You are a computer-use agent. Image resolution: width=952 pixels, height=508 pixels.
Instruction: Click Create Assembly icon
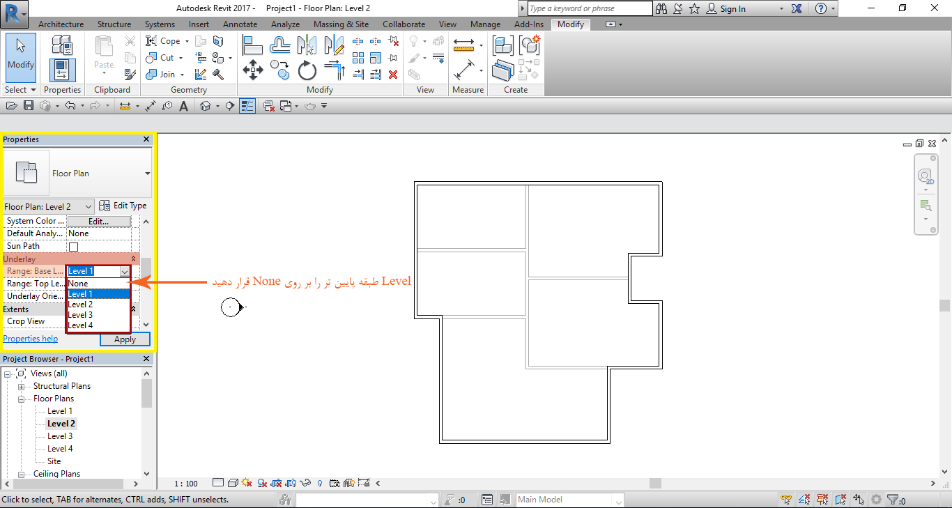[x=503, y=45]
